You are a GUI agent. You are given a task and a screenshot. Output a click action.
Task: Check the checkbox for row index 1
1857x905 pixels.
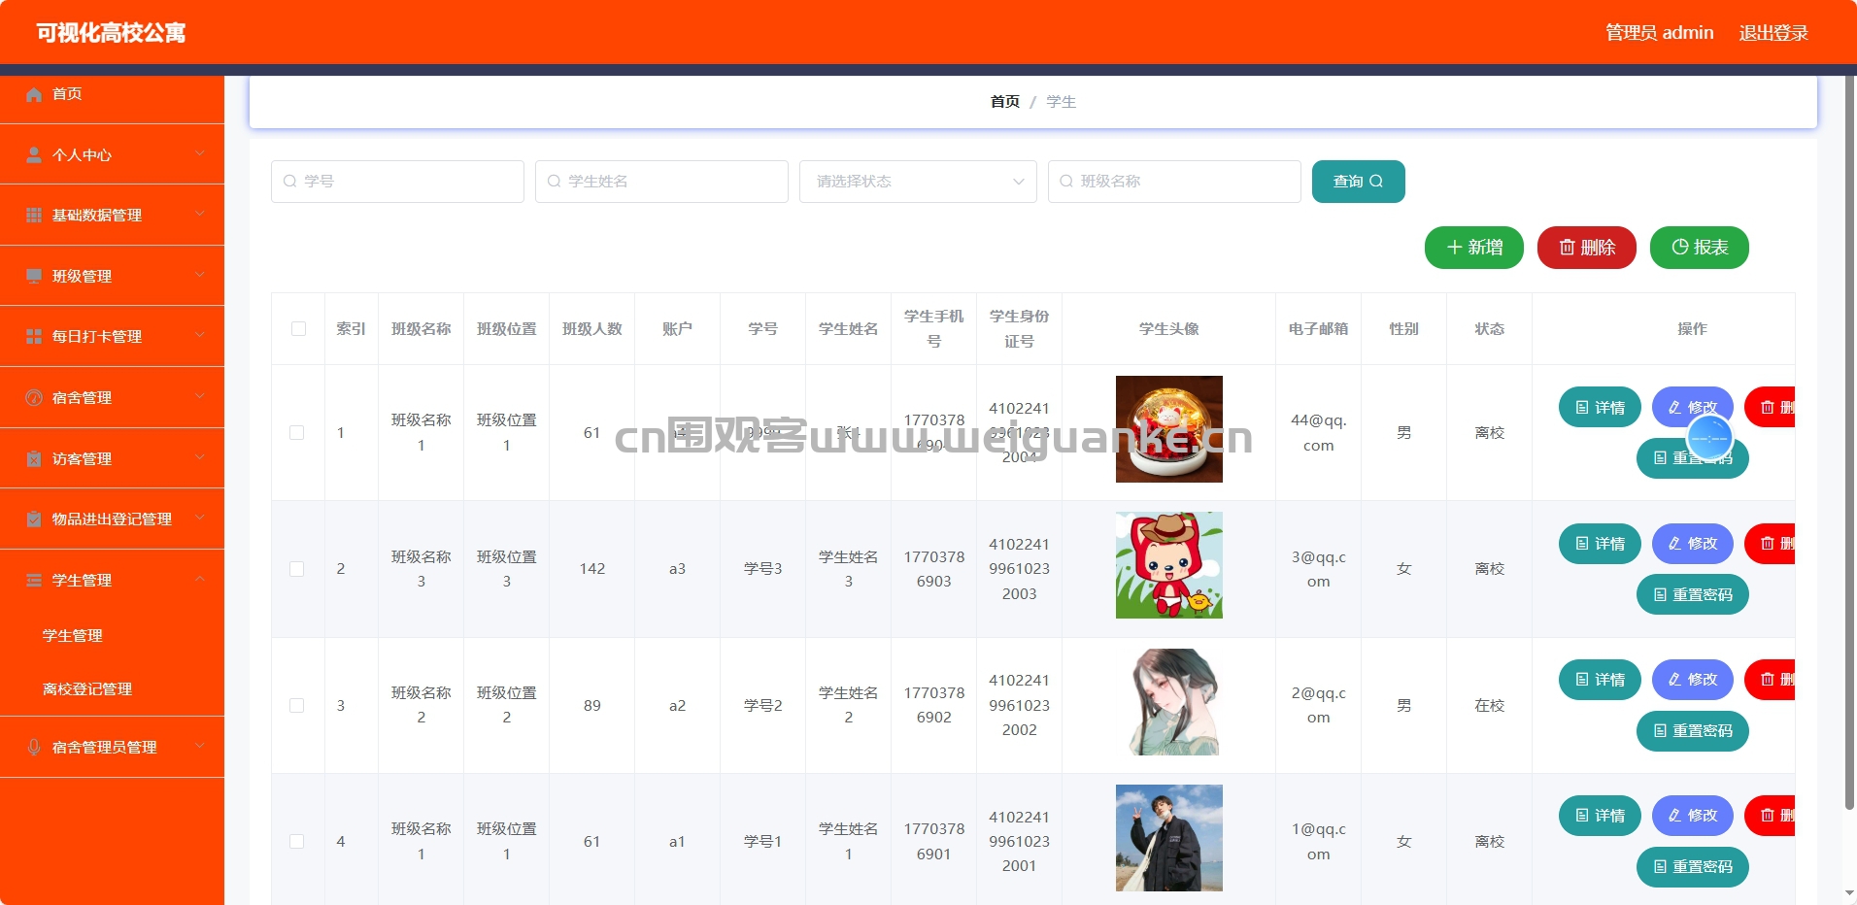[x=297, y=433]
